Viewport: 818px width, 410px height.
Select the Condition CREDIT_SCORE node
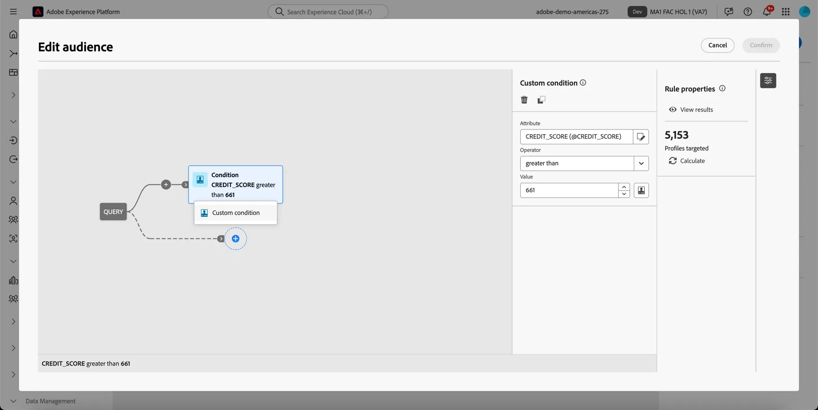pos(236,185)
